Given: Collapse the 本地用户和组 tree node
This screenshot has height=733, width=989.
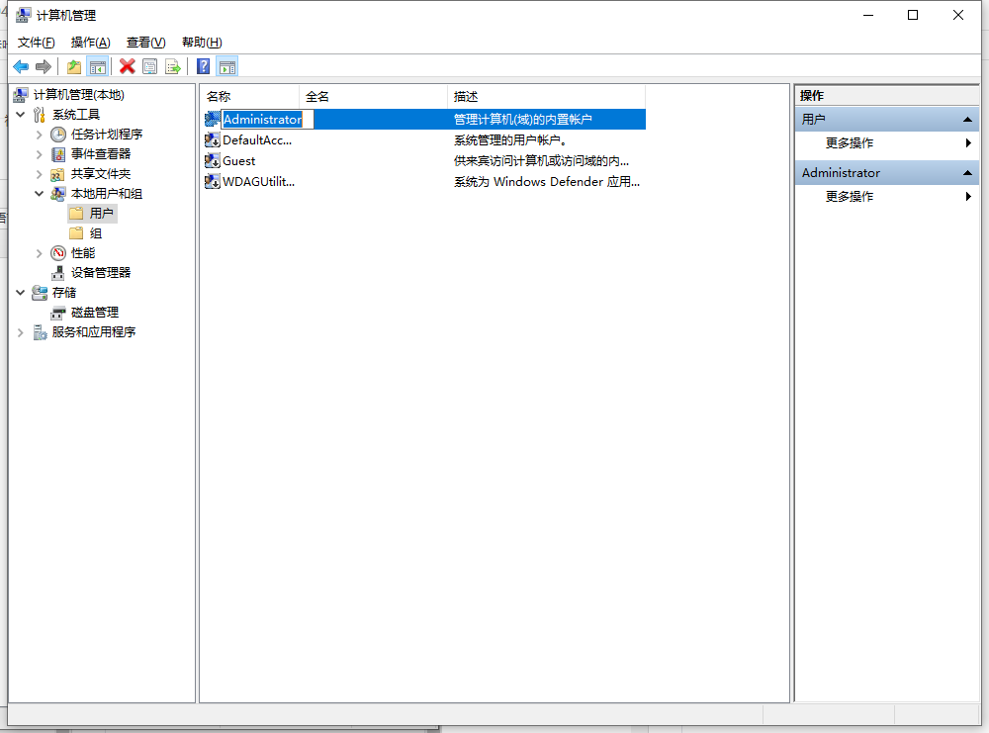Looking at the screenshot, I should point(40,194).
